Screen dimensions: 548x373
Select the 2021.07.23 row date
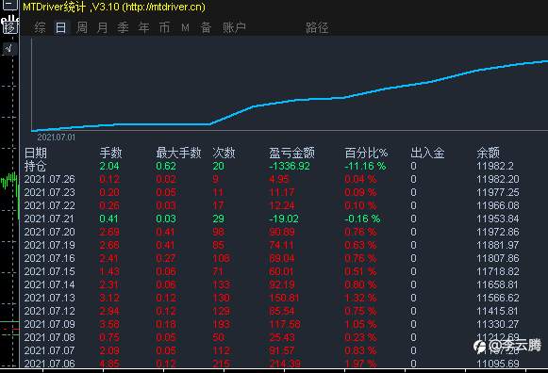tap(49, 192)
